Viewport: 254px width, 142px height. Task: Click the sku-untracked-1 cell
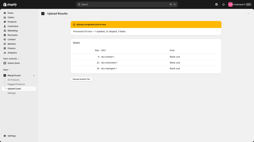[x=109, y=63]
